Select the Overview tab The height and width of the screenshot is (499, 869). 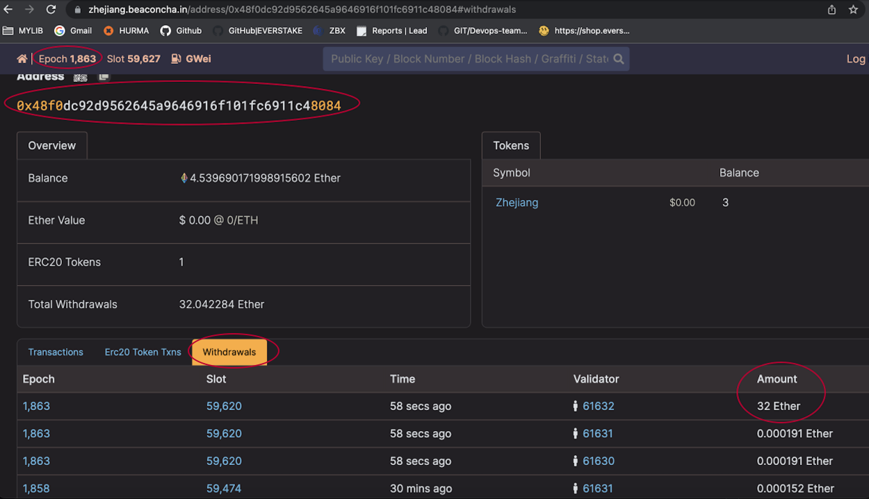tap(52, 146)
